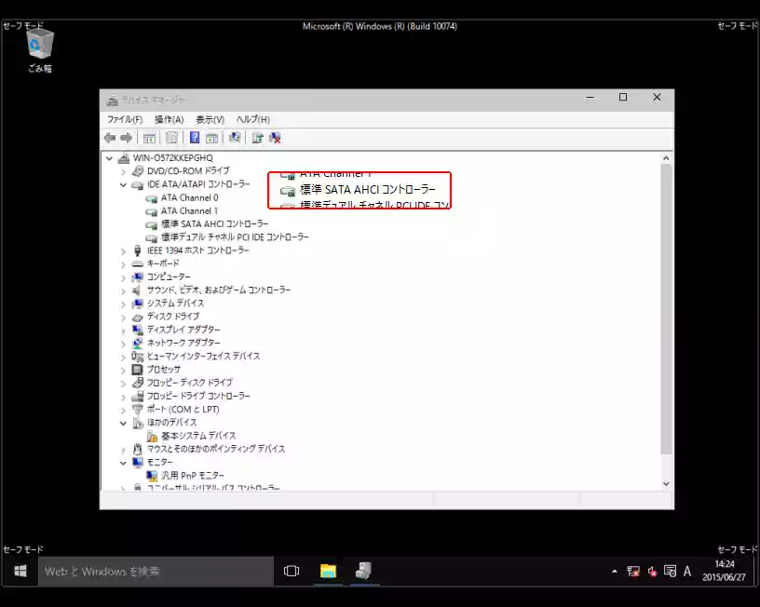Collapse the ほかのデバイス category
This screenshot has height=607, width=760.
[123, 423]
